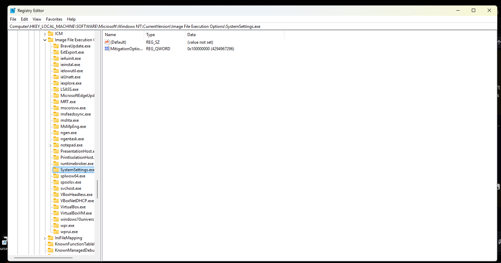The height and width of the screenshot is (263, 501).
Task: Expand the ICM key
Action: point(45,34)
